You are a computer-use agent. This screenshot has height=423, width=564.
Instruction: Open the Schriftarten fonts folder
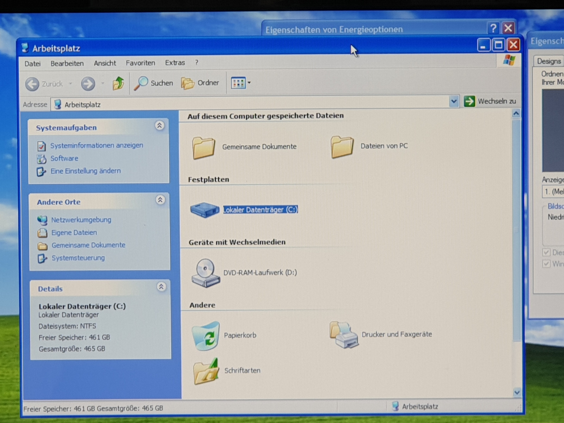(206, 371)
